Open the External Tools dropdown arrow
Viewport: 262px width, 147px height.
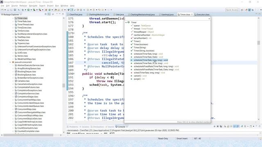(x=43, y=10)
